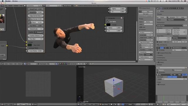The height and width of the screenshot is (106, 188).
Task: Select 8 anti-aliasing samples
Action: tap(162, 48)
